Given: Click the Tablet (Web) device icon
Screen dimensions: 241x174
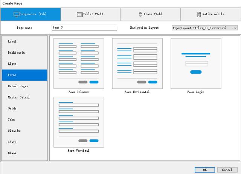Looking at the screenshot, I should 79,14.
